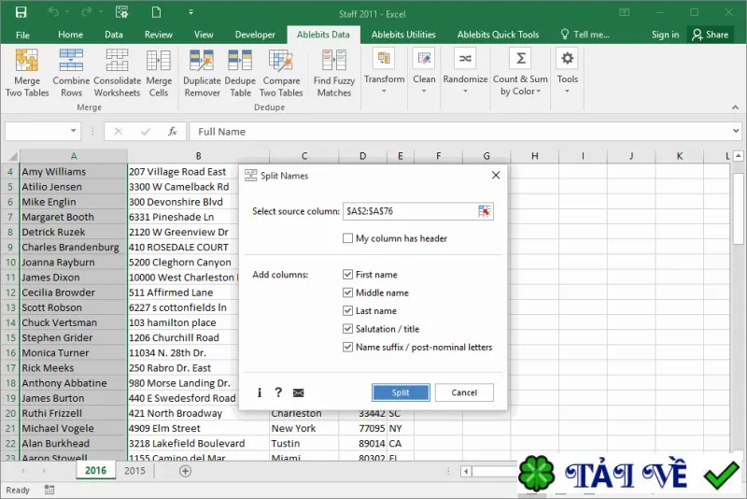Open Merge Two Tables tool

27,73
